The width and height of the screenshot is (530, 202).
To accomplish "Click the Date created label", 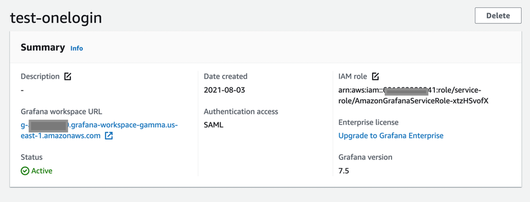I will [x=226, y=76].
